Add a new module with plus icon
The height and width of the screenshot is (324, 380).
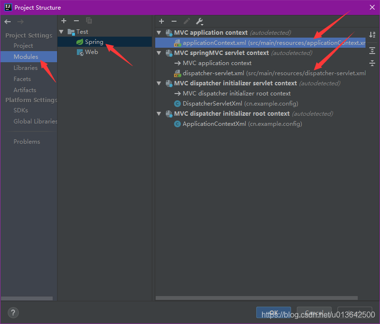[x=64, y=21]
